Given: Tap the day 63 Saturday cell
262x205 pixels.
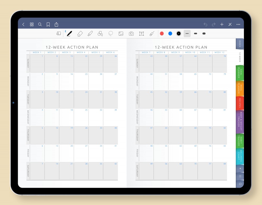Looking at the screenshot, I should point(176,171).
